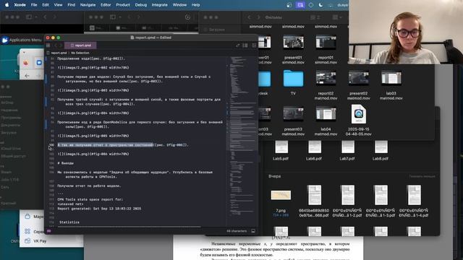463x260 pixels.
Task: Open the present01 simmod.mov thumbnail
Action: (293, 42)
